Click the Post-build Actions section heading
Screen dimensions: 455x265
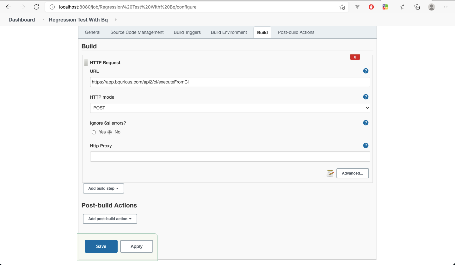(x=109, y=205)
